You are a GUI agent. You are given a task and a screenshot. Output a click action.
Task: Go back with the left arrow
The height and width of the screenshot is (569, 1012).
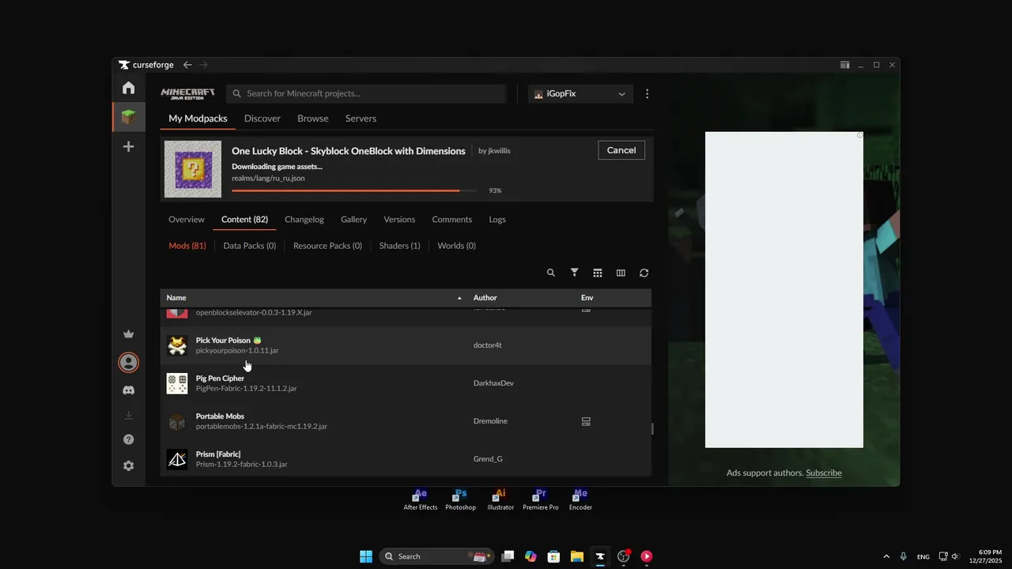click(187, 65)
